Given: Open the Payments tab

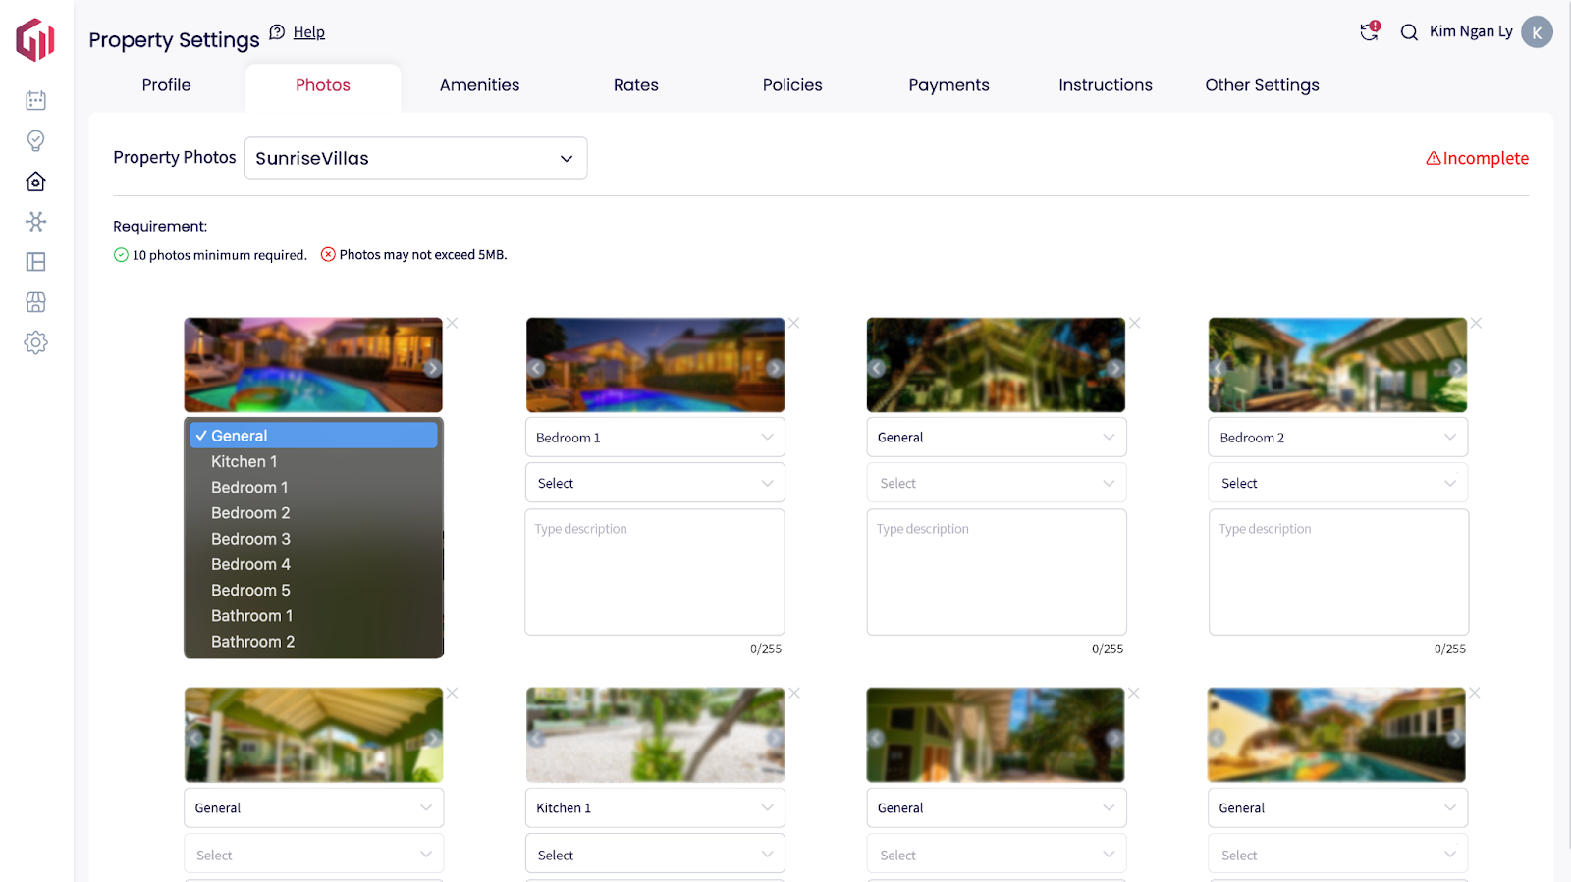Looking at the screenshot, I should (949, 85).
